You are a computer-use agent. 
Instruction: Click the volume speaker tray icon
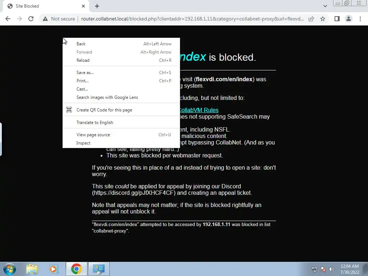(x=331, y=269)
